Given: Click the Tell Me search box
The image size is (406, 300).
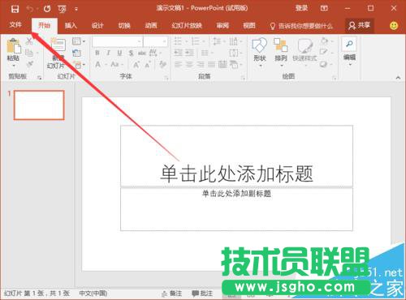Looking at the screenshot, I should click(x=301, y=26).
